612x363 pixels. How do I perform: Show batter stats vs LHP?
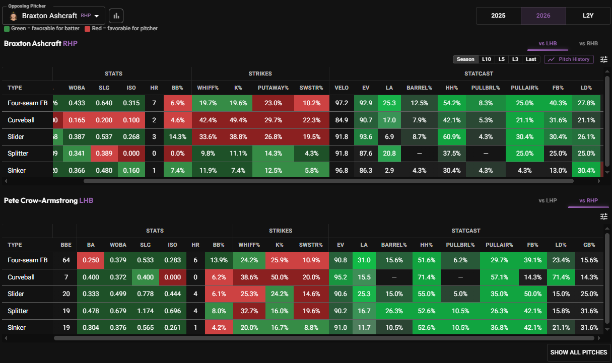point(548,200)
